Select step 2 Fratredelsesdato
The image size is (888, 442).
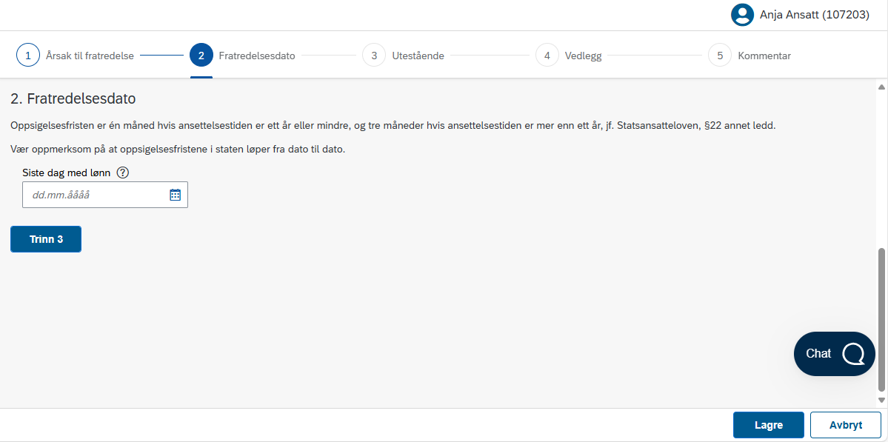(242, 56)
